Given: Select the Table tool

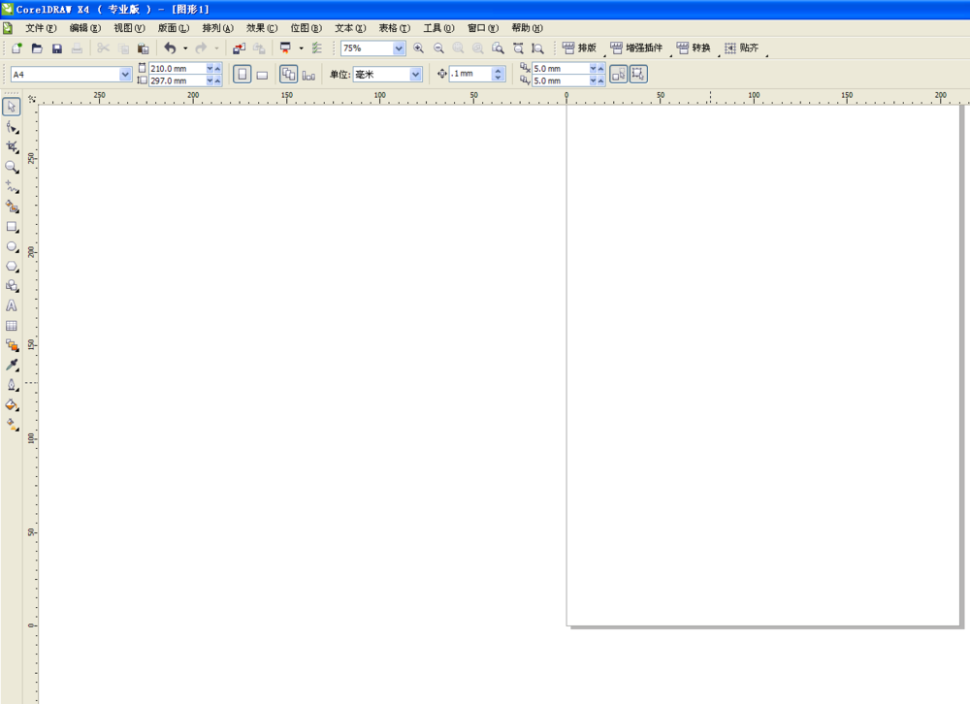Looking at the screenshot, I should point(12,326).
